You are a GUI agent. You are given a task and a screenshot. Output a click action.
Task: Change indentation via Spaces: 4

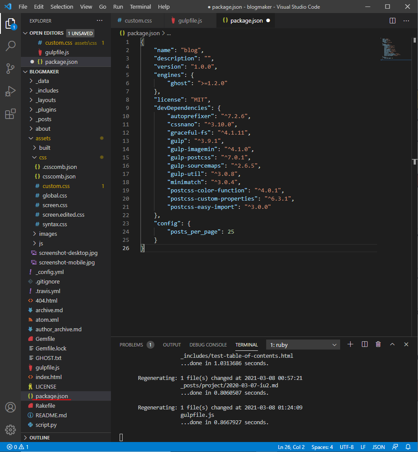[322, 447]
